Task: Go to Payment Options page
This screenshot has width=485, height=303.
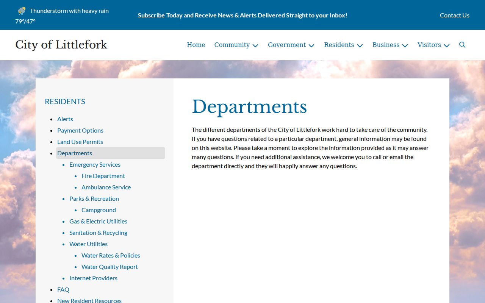Action: [80, 130]
